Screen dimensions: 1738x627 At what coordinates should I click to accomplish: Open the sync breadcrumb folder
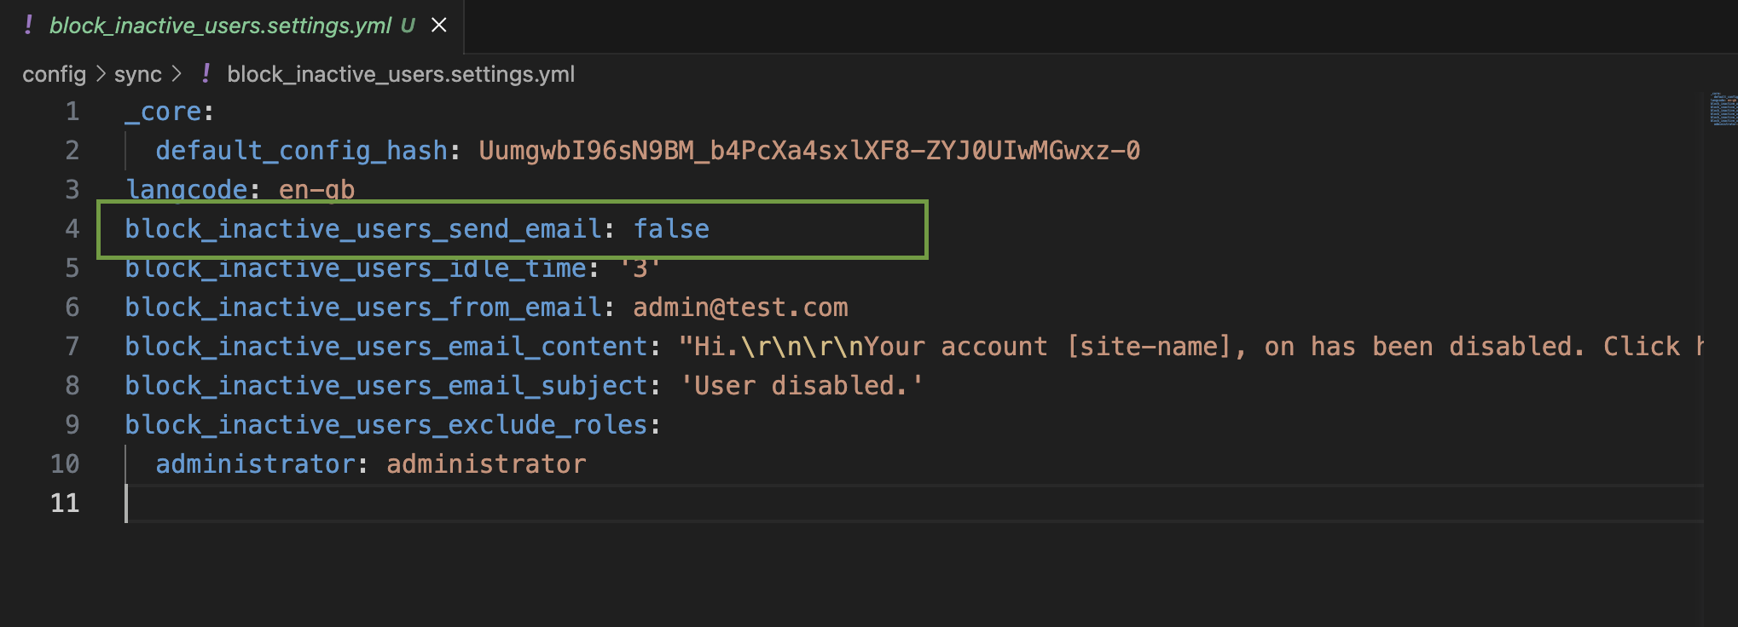138,74
